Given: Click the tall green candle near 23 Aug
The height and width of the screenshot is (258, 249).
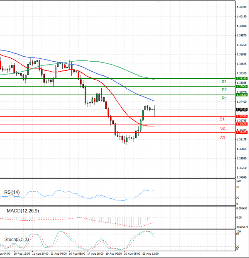Looking at the screenshot, I should 143,115.
